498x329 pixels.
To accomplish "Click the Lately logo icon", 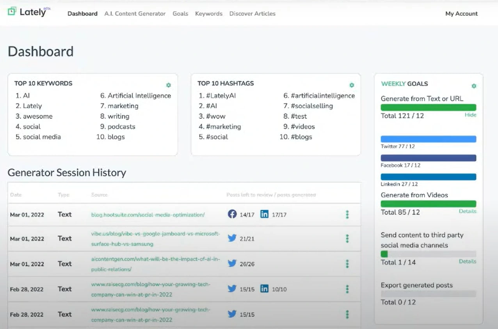I will 12,11.
